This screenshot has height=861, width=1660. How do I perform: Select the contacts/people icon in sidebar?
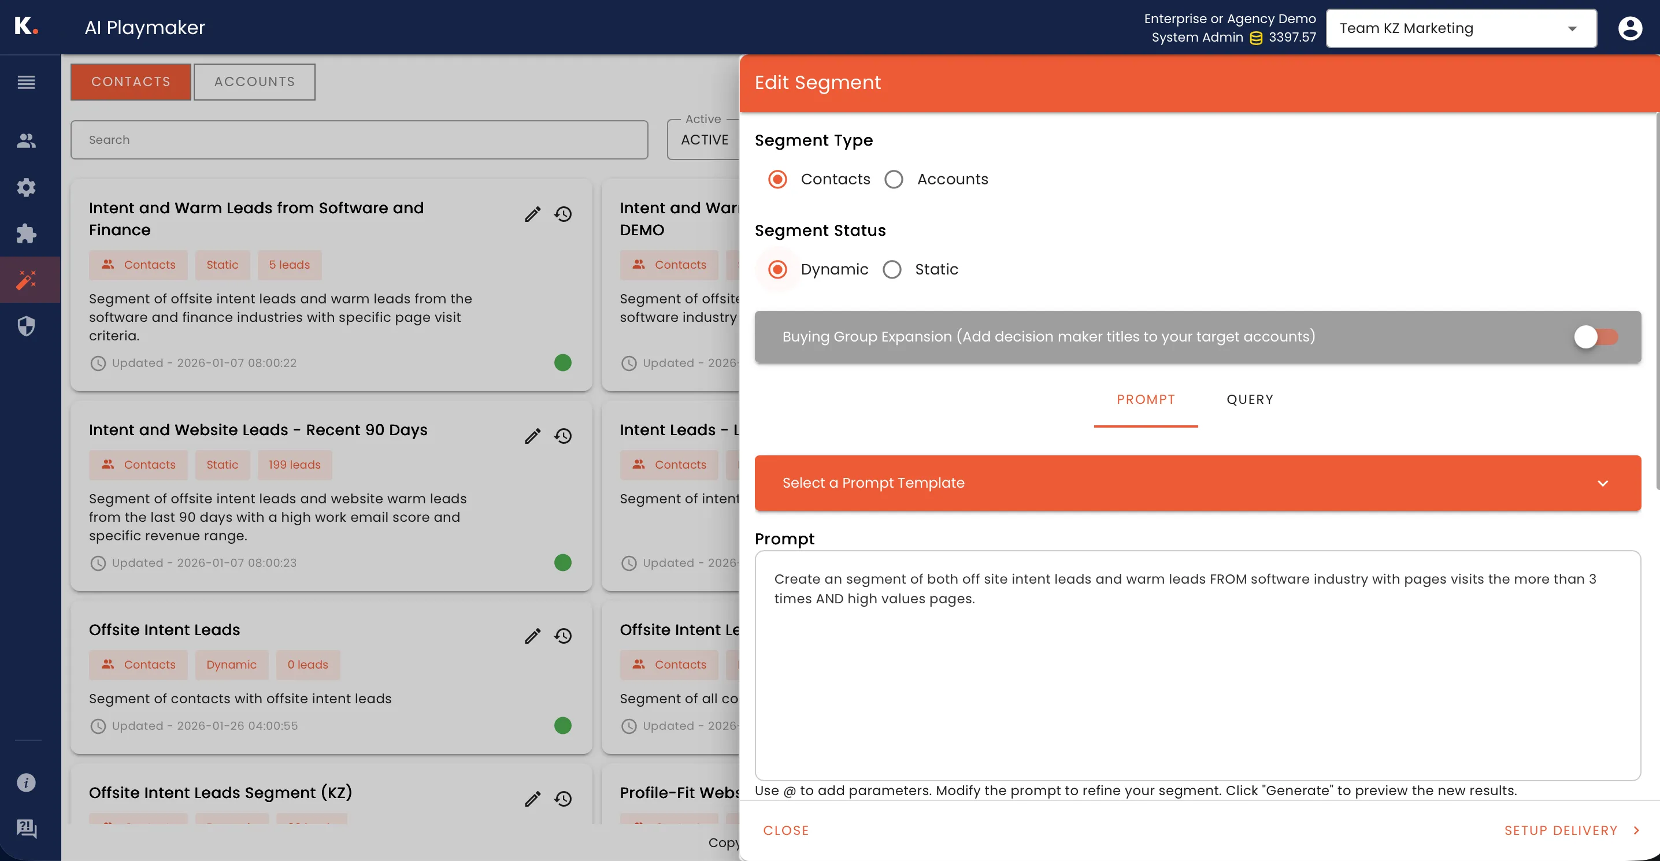(x=27, y=140)
